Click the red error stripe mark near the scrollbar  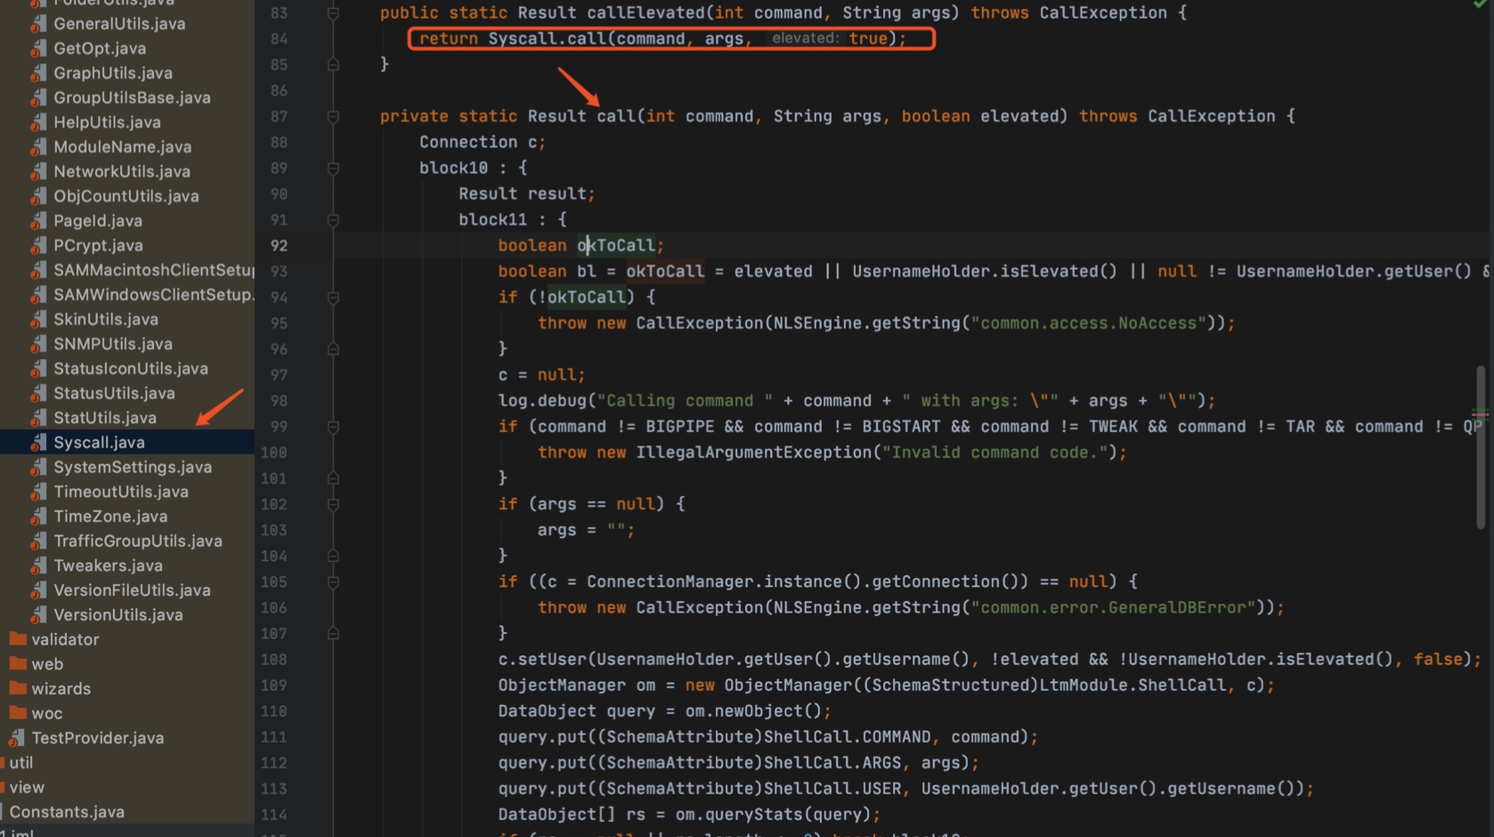(x=1481, y=414)
